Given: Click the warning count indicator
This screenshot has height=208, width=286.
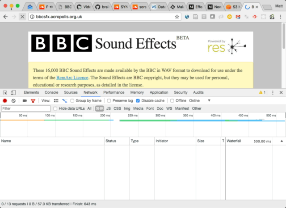Looking at the screenshot, I should tap(262, 92).
